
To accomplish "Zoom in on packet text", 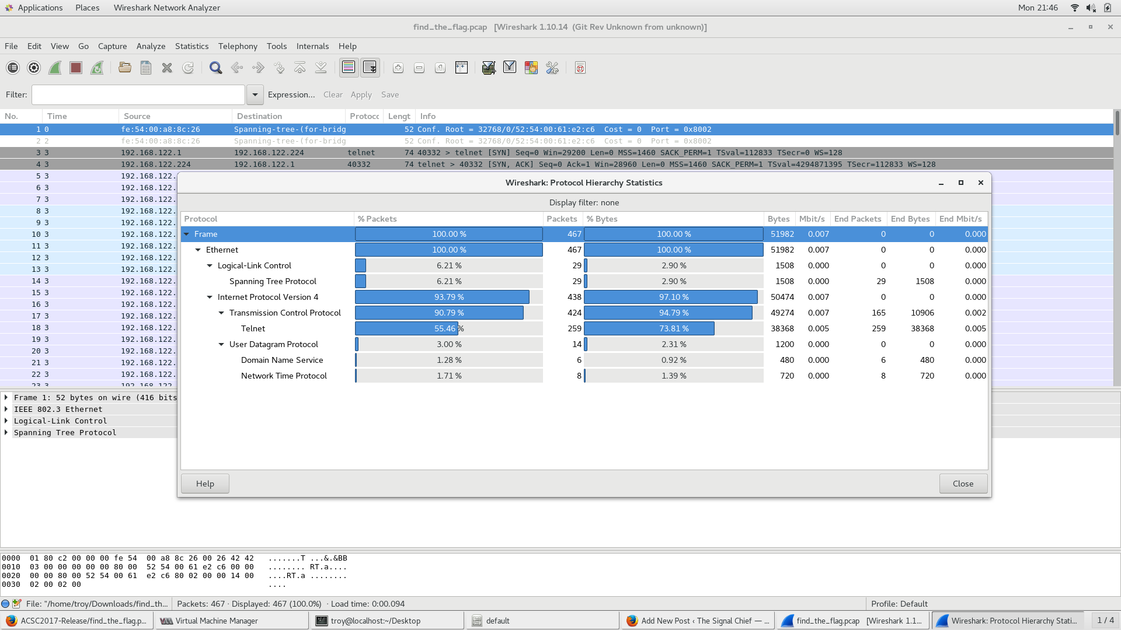I will (398, 68).
